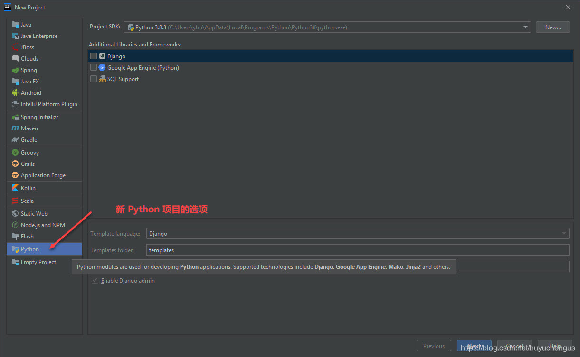Click the 'SQL Support' label text

click(x=123, y=79)
